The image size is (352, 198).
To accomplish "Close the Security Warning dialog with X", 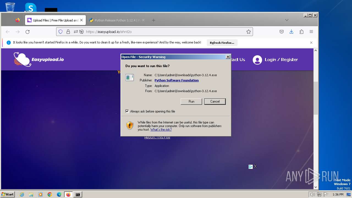I will click(x=228, y=57).
